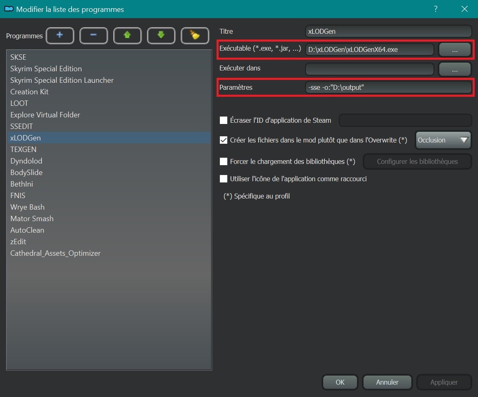The width and height of the screenshot is (478, 397).
Task: Uncheck 'Créer les fichiers dans le mod' option
Action: [x=224, y=140]
